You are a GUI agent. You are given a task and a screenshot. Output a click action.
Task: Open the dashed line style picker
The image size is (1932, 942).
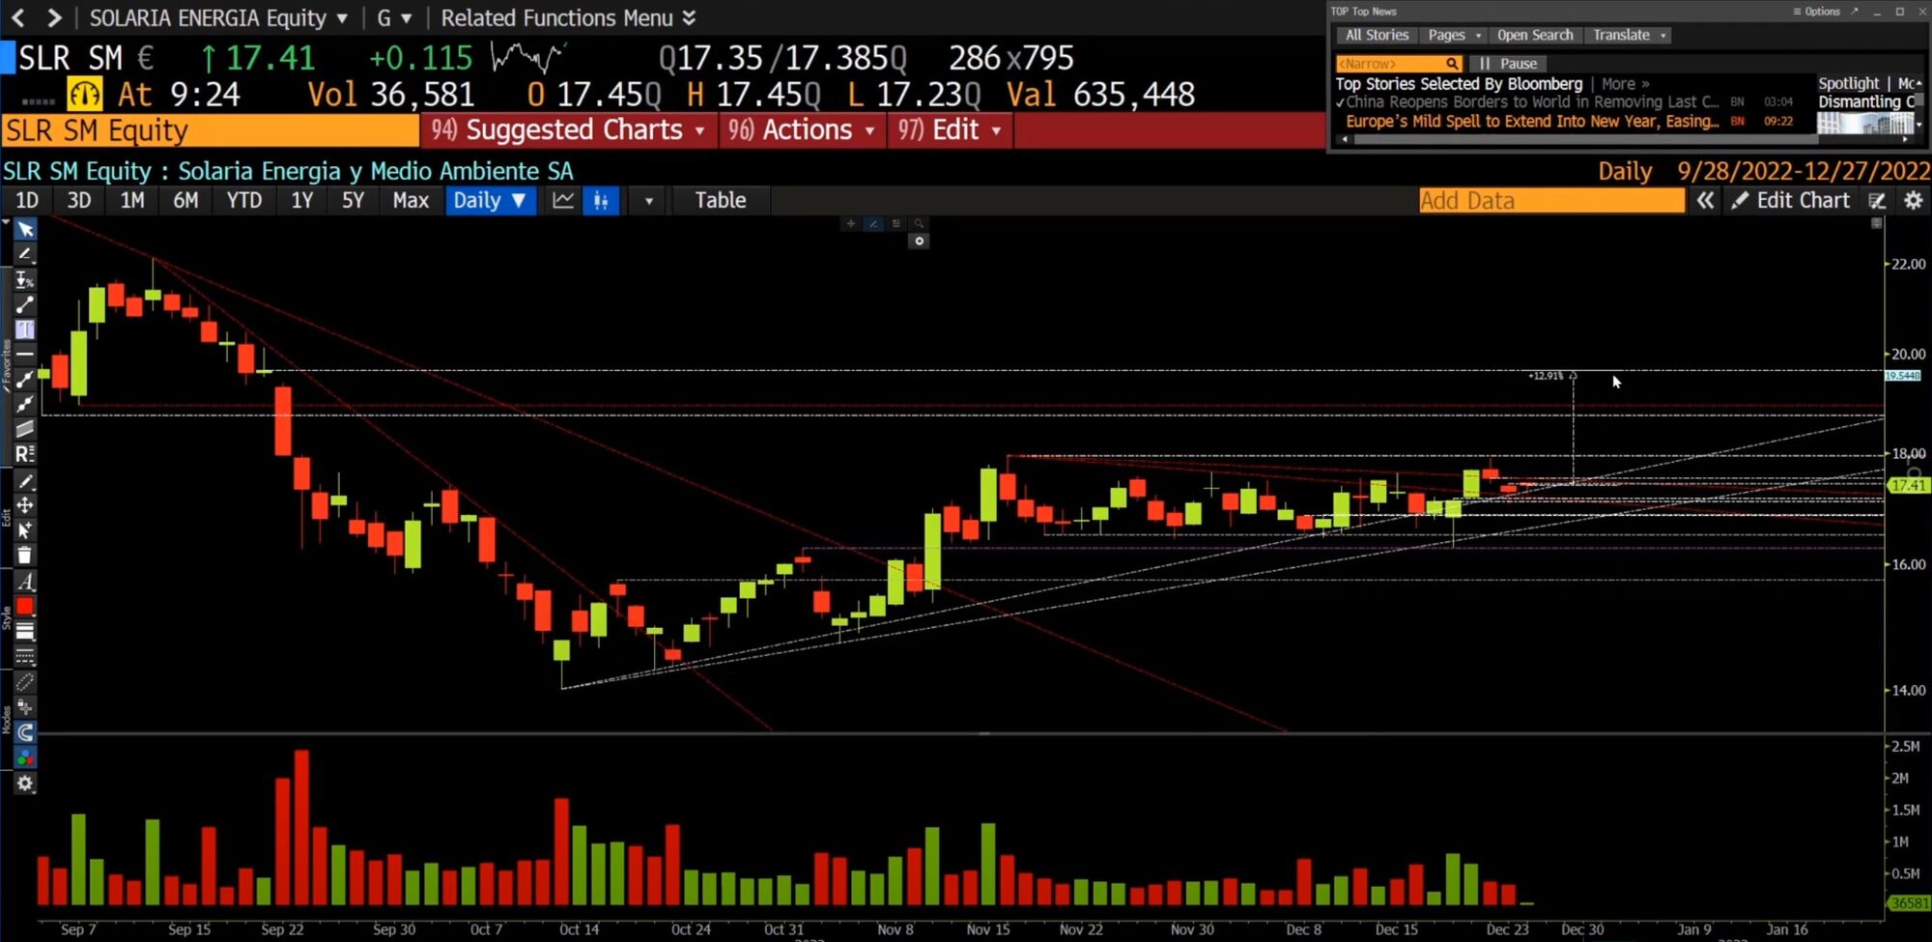pyautogui.click(x=25, y=657)
